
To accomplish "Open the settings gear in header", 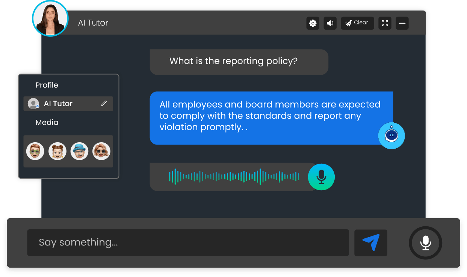I will (x=313, y=23).
